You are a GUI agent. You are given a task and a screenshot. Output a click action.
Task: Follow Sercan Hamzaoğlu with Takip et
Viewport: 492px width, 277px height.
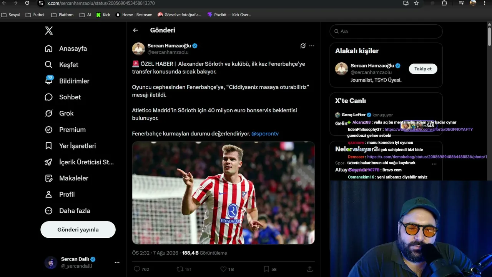[x=423, y=69]
